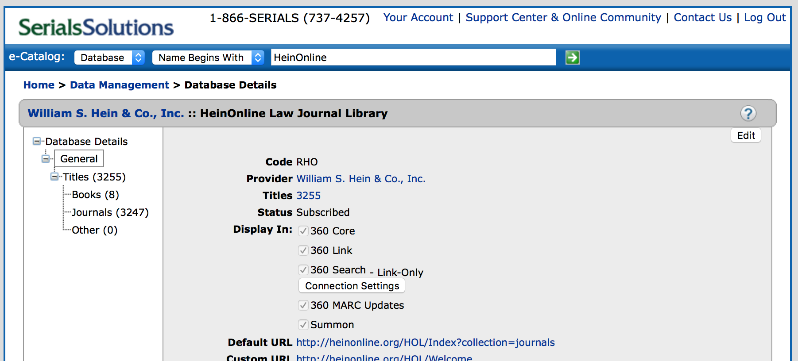Select Database Details root tree item
Viewport: 798px width, 361px height.
pos(86,142)
